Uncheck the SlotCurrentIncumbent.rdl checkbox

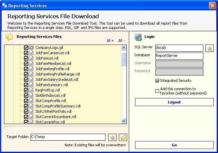(26, 117)
